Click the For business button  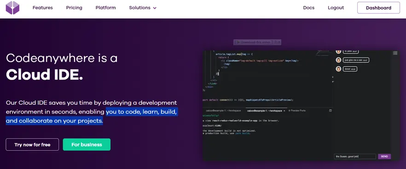87,145
